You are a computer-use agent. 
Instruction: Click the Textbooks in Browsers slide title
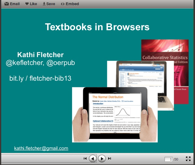point(97,27)
